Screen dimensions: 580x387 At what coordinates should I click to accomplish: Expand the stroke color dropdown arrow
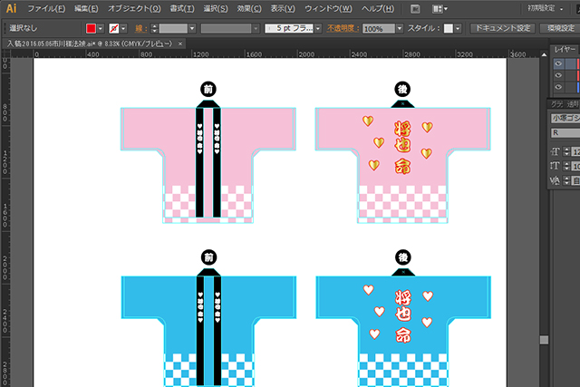123,28
